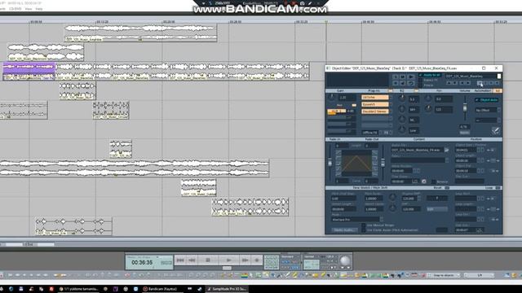Select the All tab in Object Editor
Viewport: 522px width, 293px height.
[498, 90]
